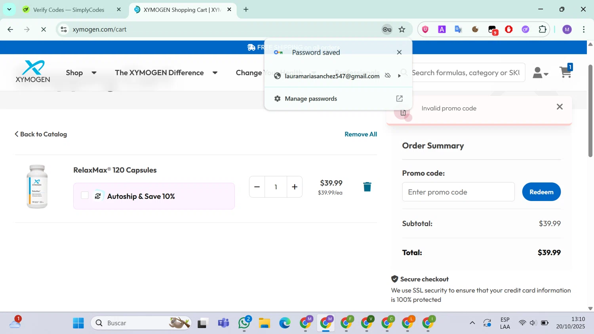Click the Redeem button
Image resolution: width=594 pixels, height=334 pixels.
click(x=541, y=192)
